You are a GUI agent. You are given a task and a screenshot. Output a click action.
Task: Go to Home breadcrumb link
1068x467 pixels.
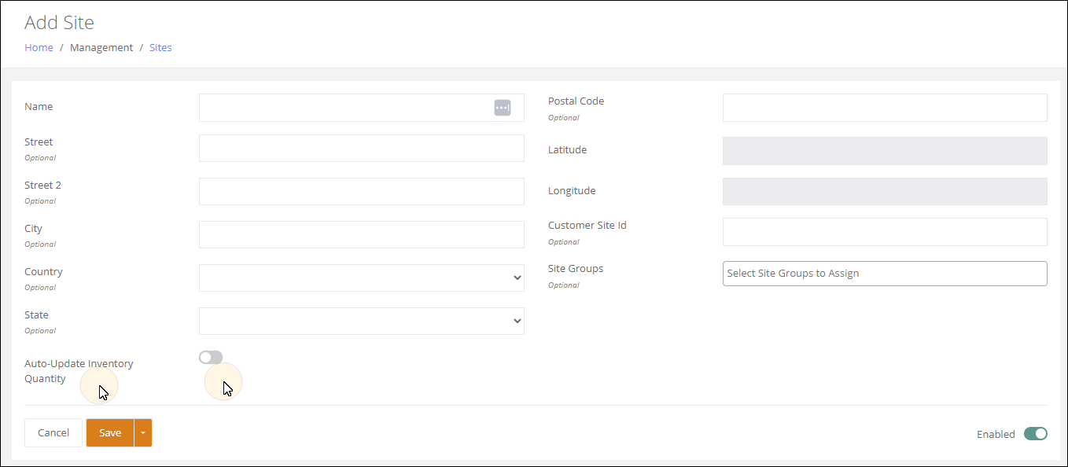click(39, 47)
